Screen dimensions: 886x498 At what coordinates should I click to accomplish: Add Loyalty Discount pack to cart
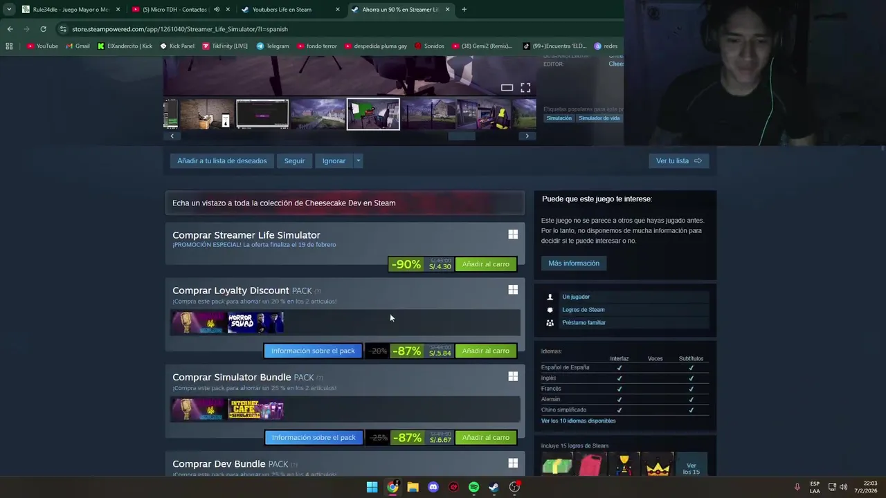point(485,351)
